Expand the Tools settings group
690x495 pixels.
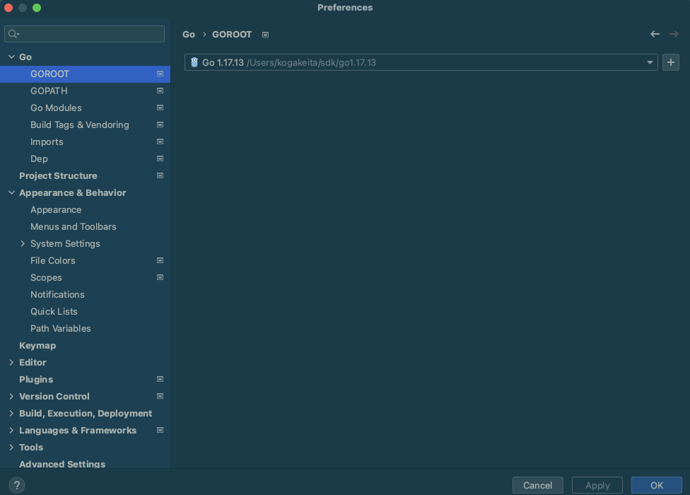(x=11, y=448)
